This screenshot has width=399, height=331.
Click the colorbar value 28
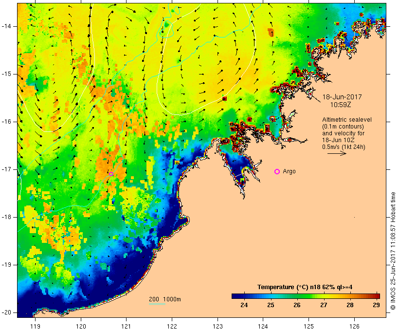(350, 305)
